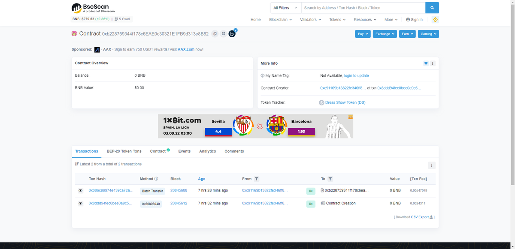Click the Txn Fee column header

tap(418, 179)
